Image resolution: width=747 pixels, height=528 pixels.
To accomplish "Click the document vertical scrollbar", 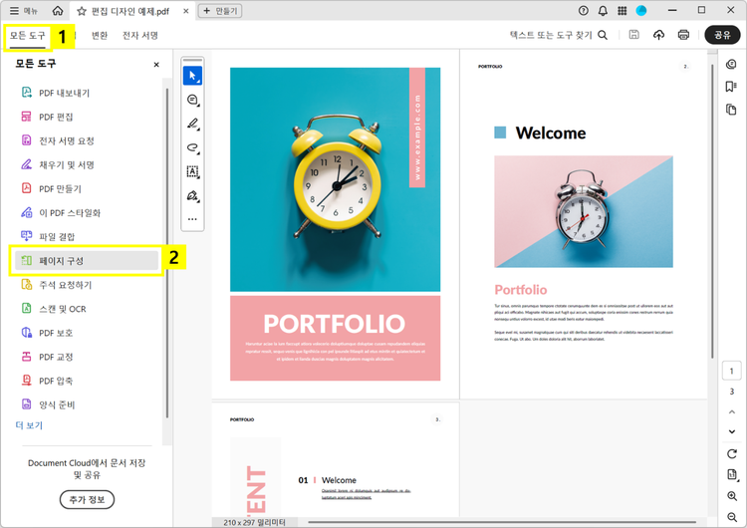I will click(712, 211).
